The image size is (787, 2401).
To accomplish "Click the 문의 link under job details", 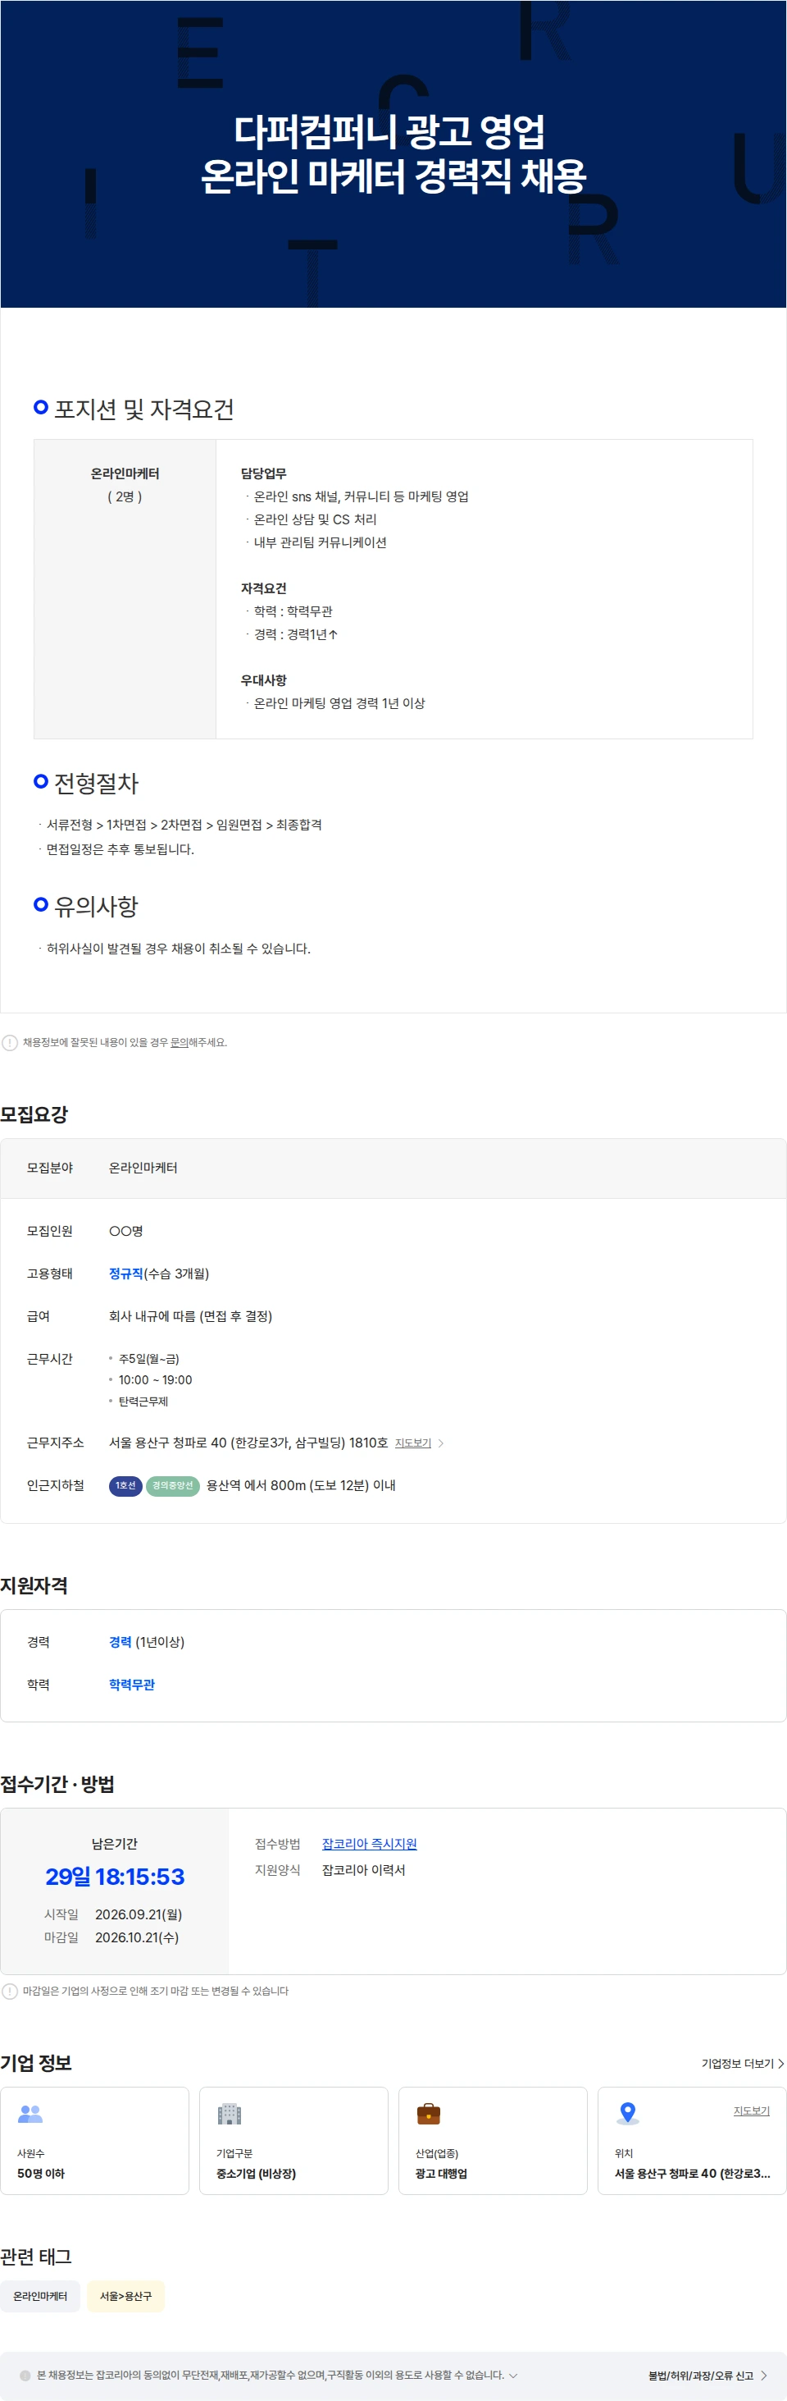I will pyautogui.click(x=179, y=1042).
